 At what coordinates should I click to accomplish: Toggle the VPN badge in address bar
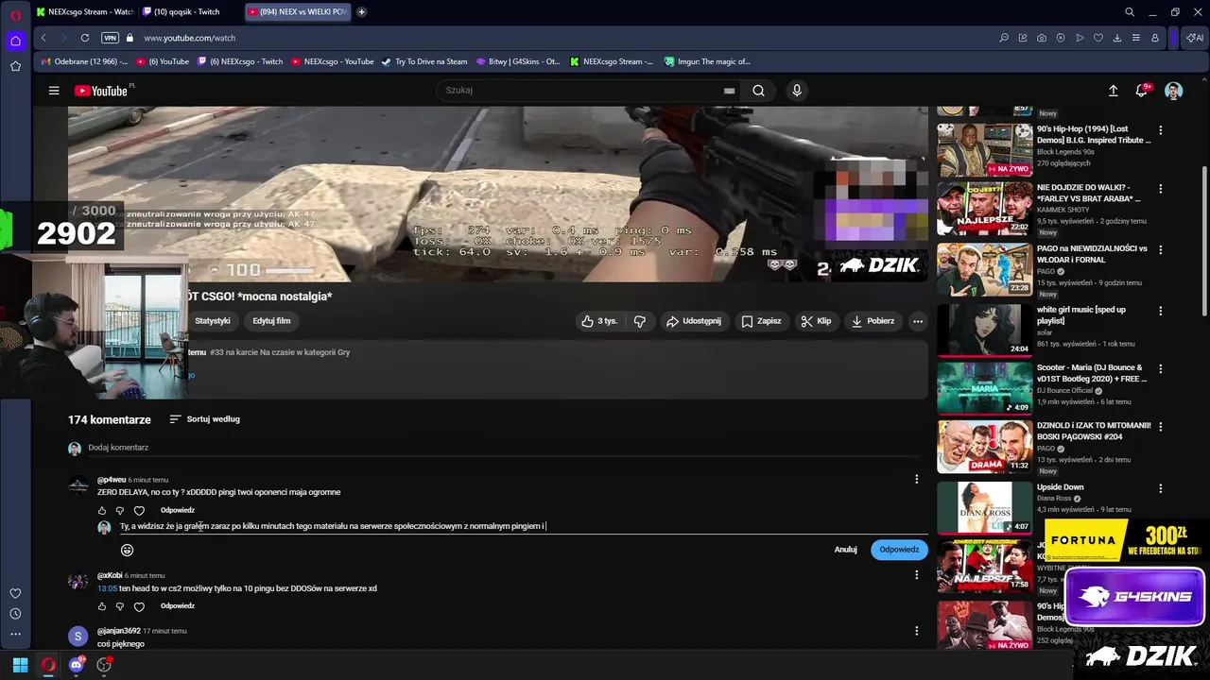110,38
